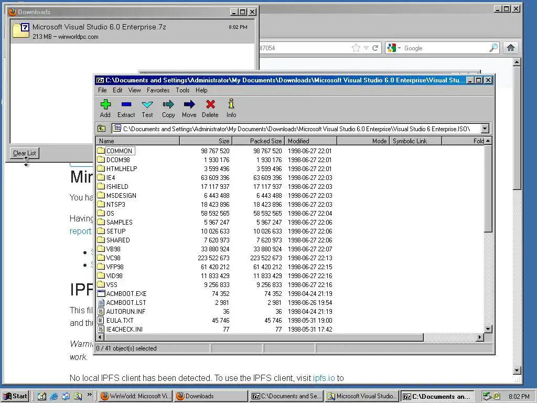Click the 7-Zip horizontal scrollbar thumb

264,337
